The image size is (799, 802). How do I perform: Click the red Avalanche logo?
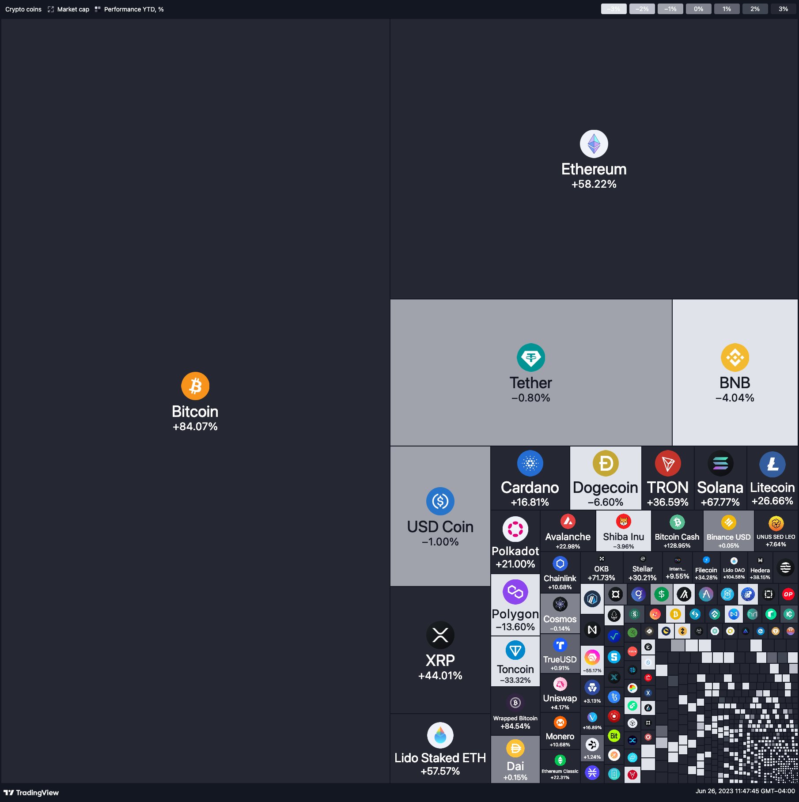coord(568,522)
